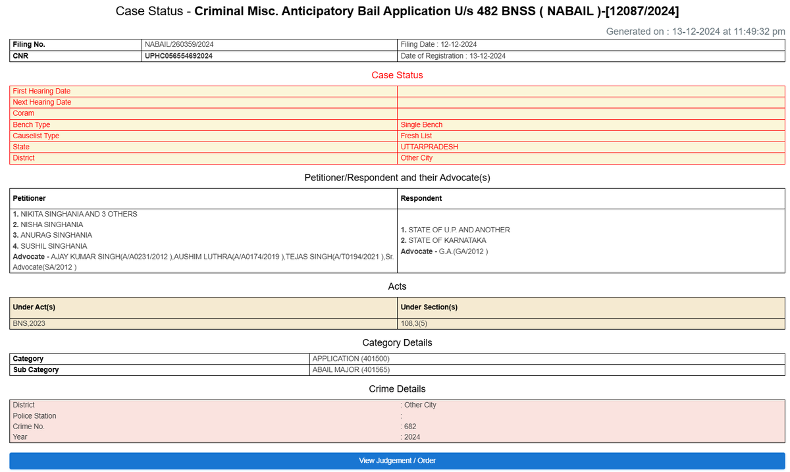Select the CNR value UPHC056554692024
Viewport: 790px width, 472px height.
coord(178,56)
